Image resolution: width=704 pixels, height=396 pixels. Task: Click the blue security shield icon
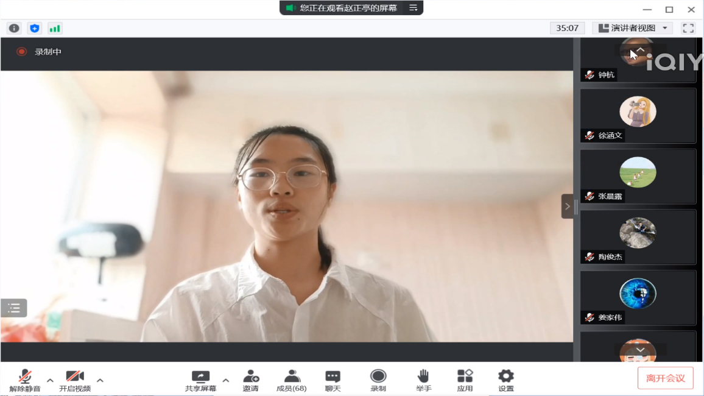coord(35,28)
